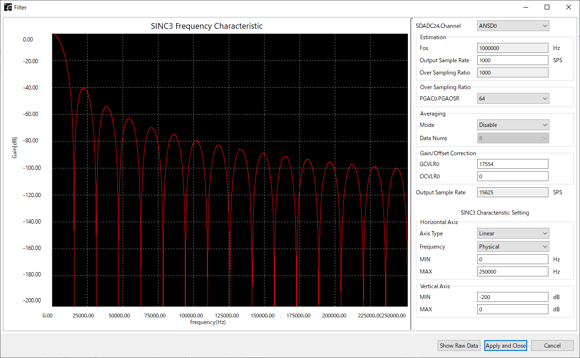Screen dimensions: 580x358
Task: Click the OCVLR0 offset correction field
Action: [513, 176]
